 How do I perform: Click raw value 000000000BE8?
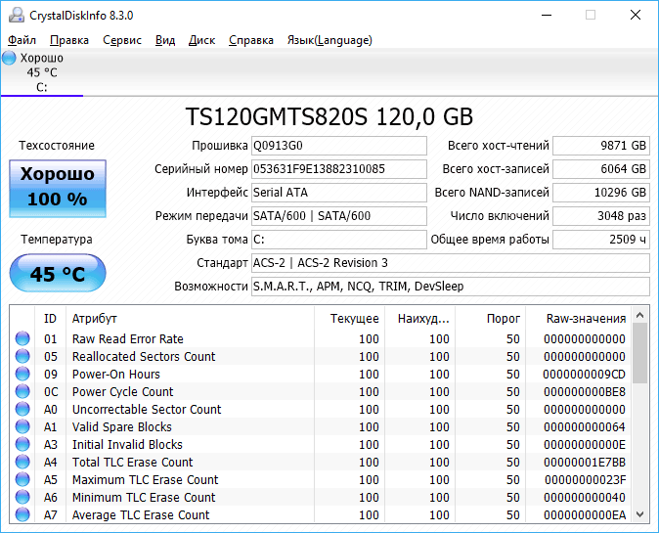[x=584, y=392]
